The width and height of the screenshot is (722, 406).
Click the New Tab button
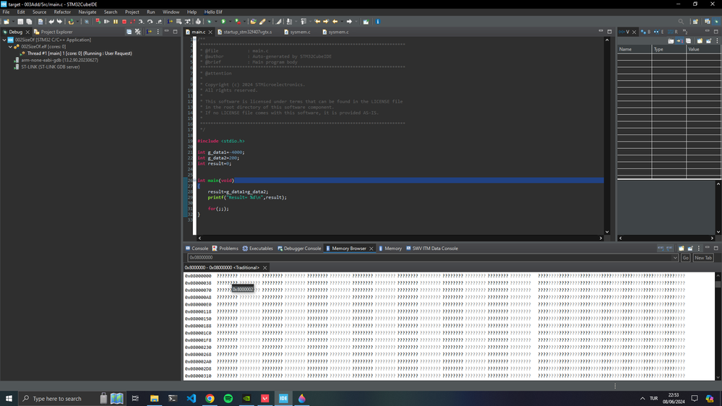click(x=703, y=258)
